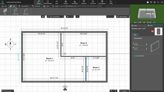Select the Hidden wall tool
Image resolution: width=164 pixels, height=92 pixels.
point(26,11)
